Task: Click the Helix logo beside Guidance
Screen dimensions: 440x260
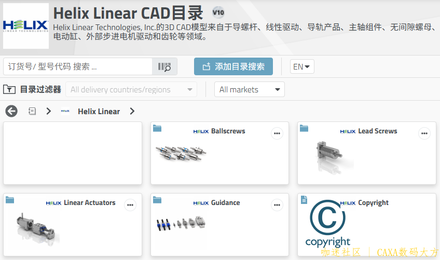Action: 201,203
